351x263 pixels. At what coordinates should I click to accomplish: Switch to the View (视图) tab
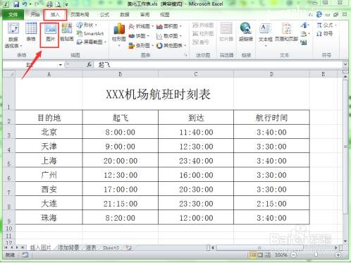point(165,15)
